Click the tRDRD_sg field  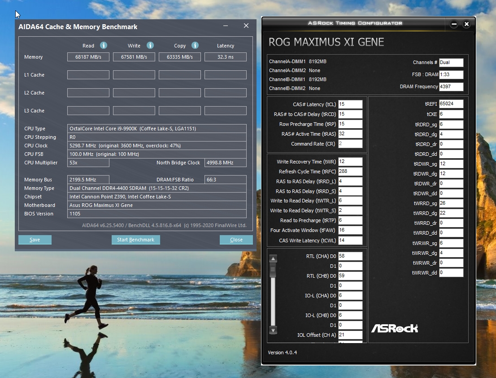coord(451,125)
